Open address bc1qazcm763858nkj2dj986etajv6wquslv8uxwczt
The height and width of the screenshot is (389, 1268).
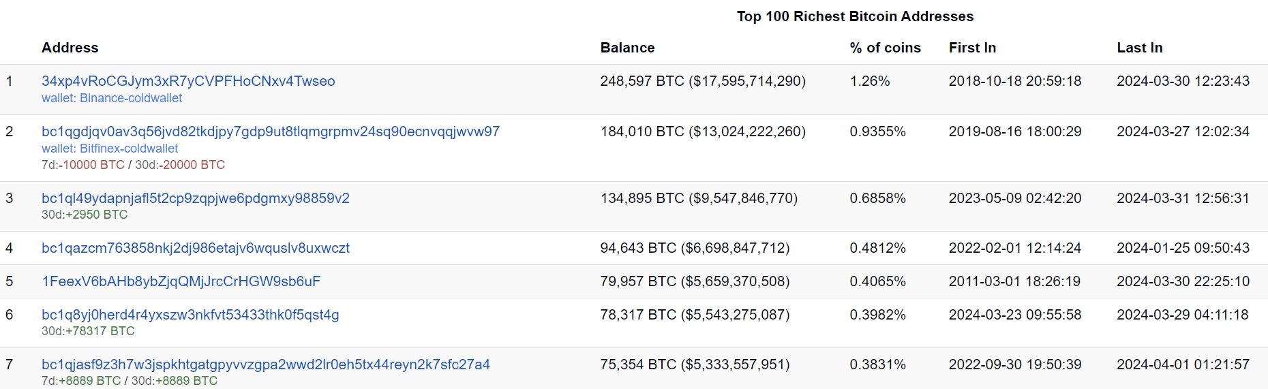(195, 248)
